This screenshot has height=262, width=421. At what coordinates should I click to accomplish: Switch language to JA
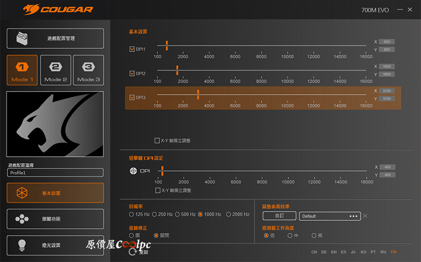(353, 252)
